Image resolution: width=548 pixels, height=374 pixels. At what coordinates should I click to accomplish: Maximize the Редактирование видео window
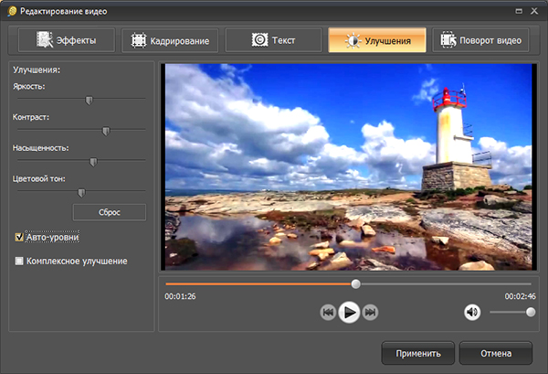[519, 11]
